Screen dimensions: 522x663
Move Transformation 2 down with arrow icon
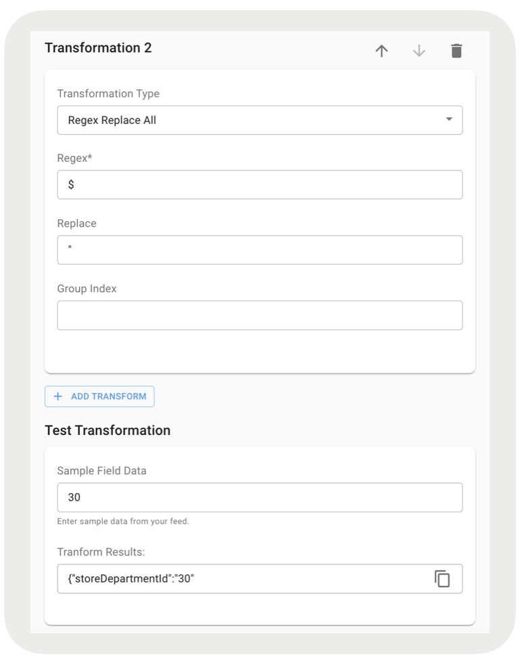point(419,51)
